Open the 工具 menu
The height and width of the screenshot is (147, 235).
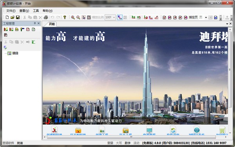click(36, 11)
